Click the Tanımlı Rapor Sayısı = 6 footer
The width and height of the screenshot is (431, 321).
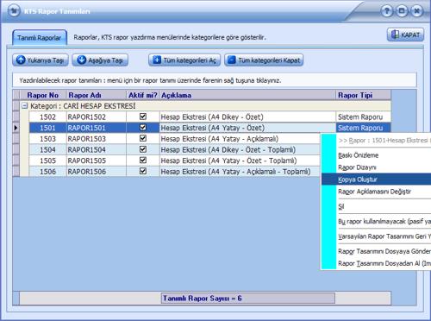coord(247,299)
